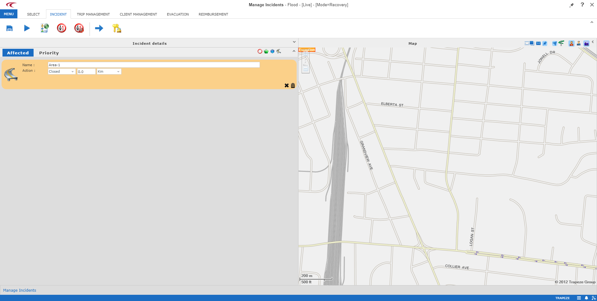Screen dimensions: 597x301
Task: Open the yellow keys security icon
Action: (x=117, y=28)
